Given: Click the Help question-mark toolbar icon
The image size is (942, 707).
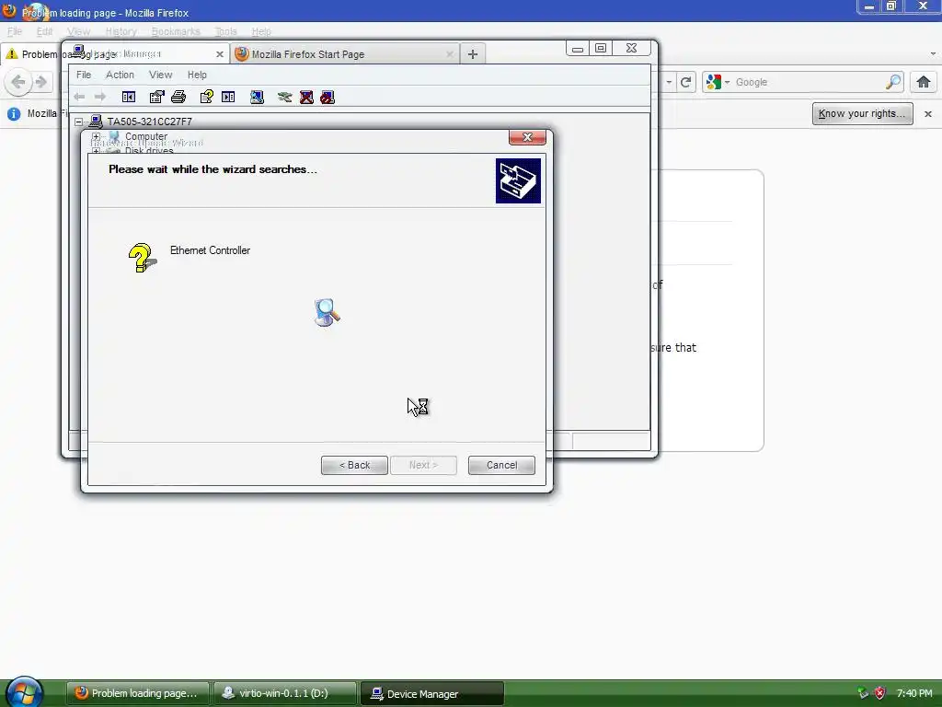Looking at the screenshot, I should coord(207,97).
